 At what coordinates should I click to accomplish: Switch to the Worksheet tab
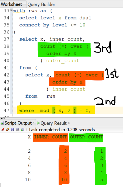point(12,4)
